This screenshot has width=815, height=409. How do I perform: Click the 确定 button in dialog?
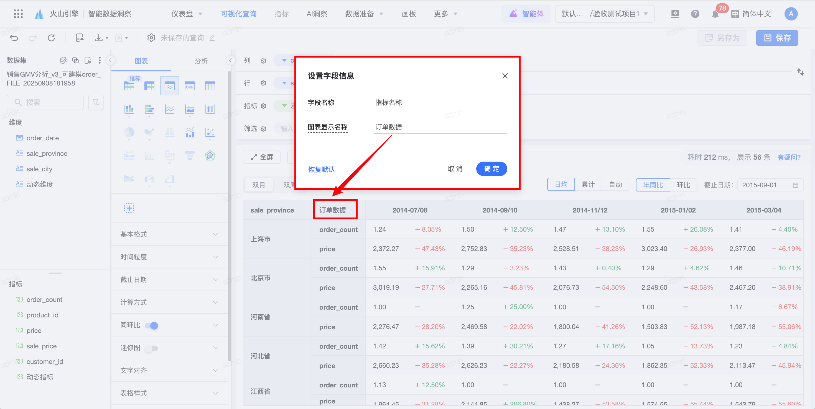pos(491,169)
